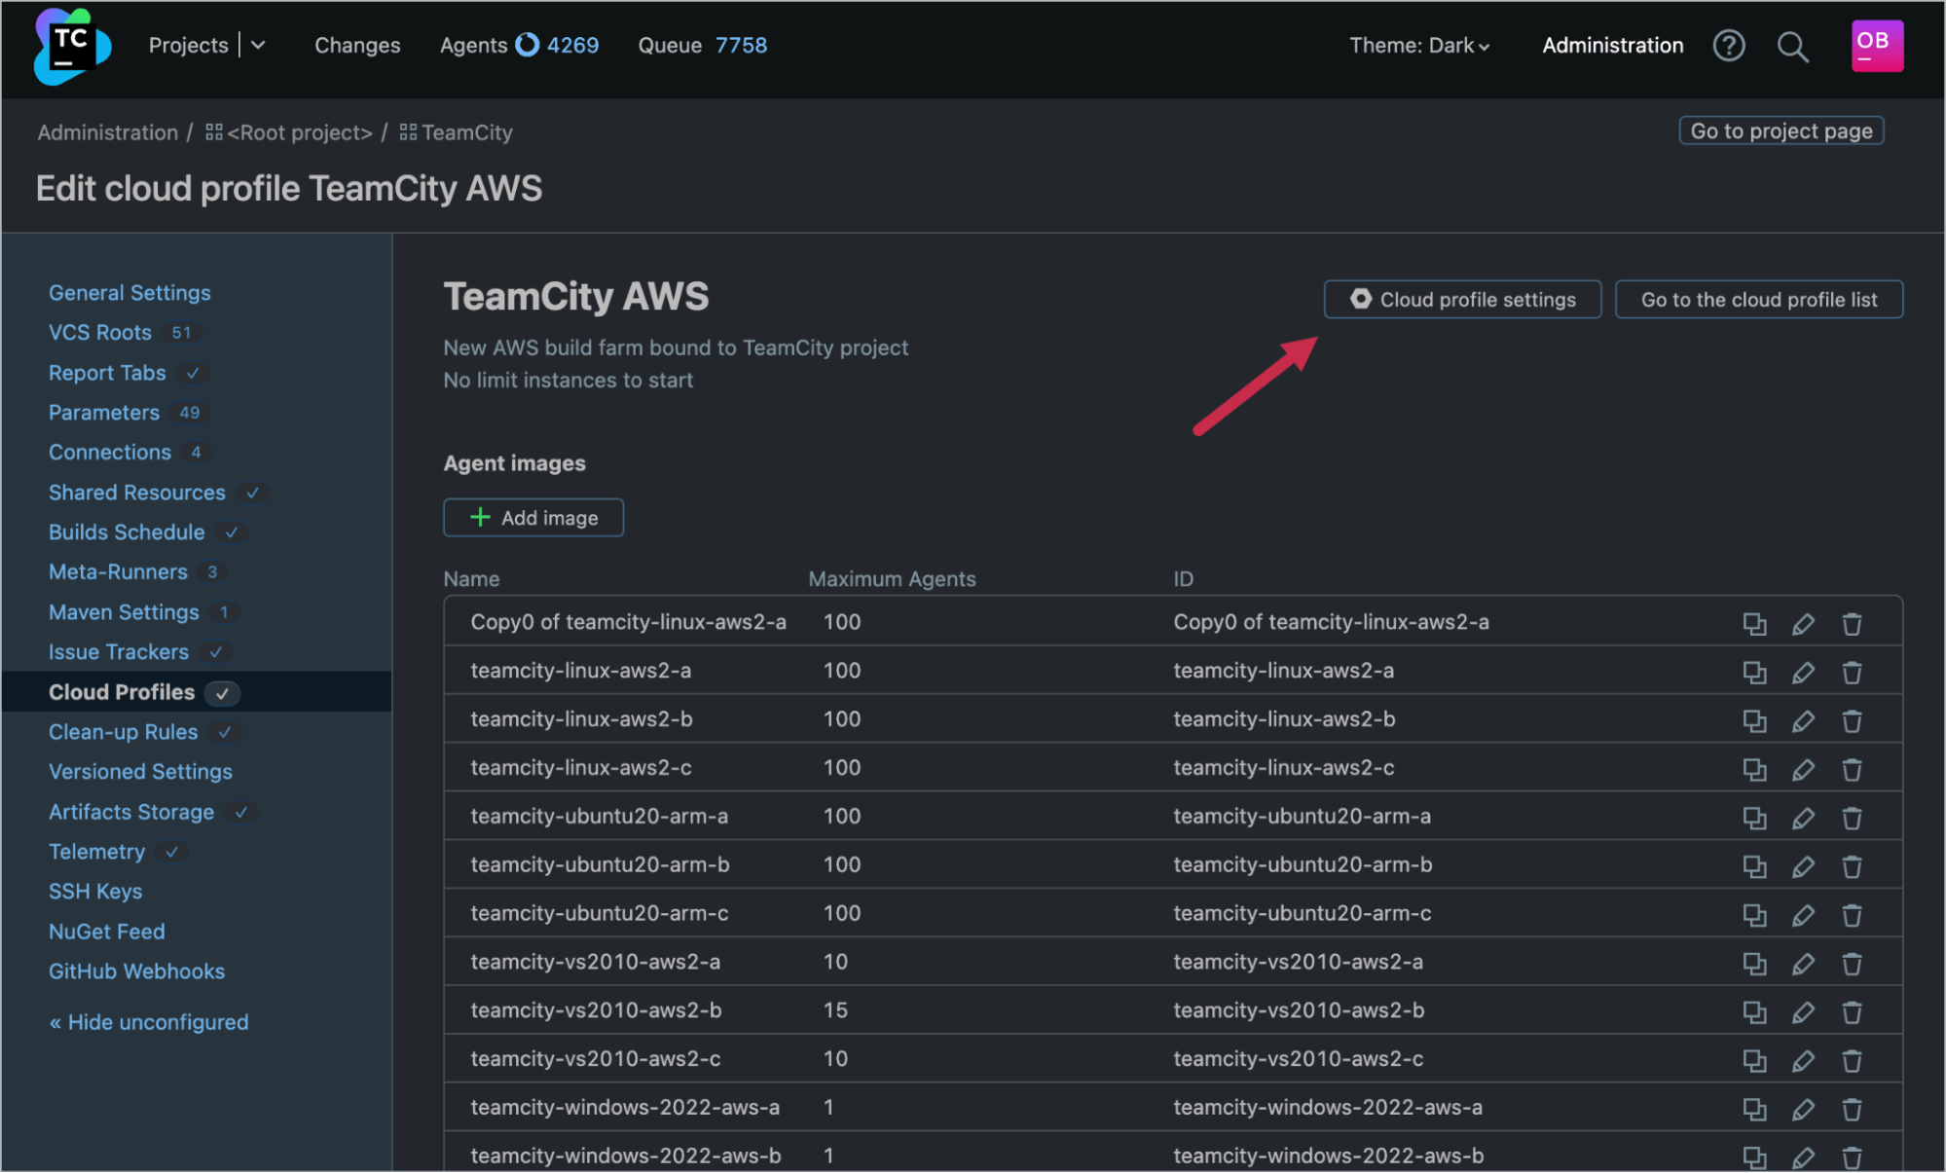Click Go to project page button
The height and width of the screenshot is (1173, 1946).
[x=1781, y=131]
